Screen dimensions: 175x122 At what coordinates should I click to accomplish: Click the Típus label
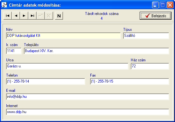tap(128, 30)
